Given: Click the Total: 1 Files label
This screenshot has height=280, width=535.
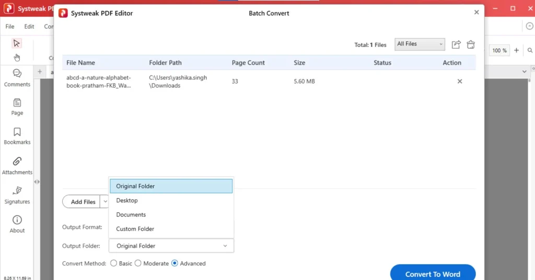Looking at the screenshot, I should click(370, 45).
